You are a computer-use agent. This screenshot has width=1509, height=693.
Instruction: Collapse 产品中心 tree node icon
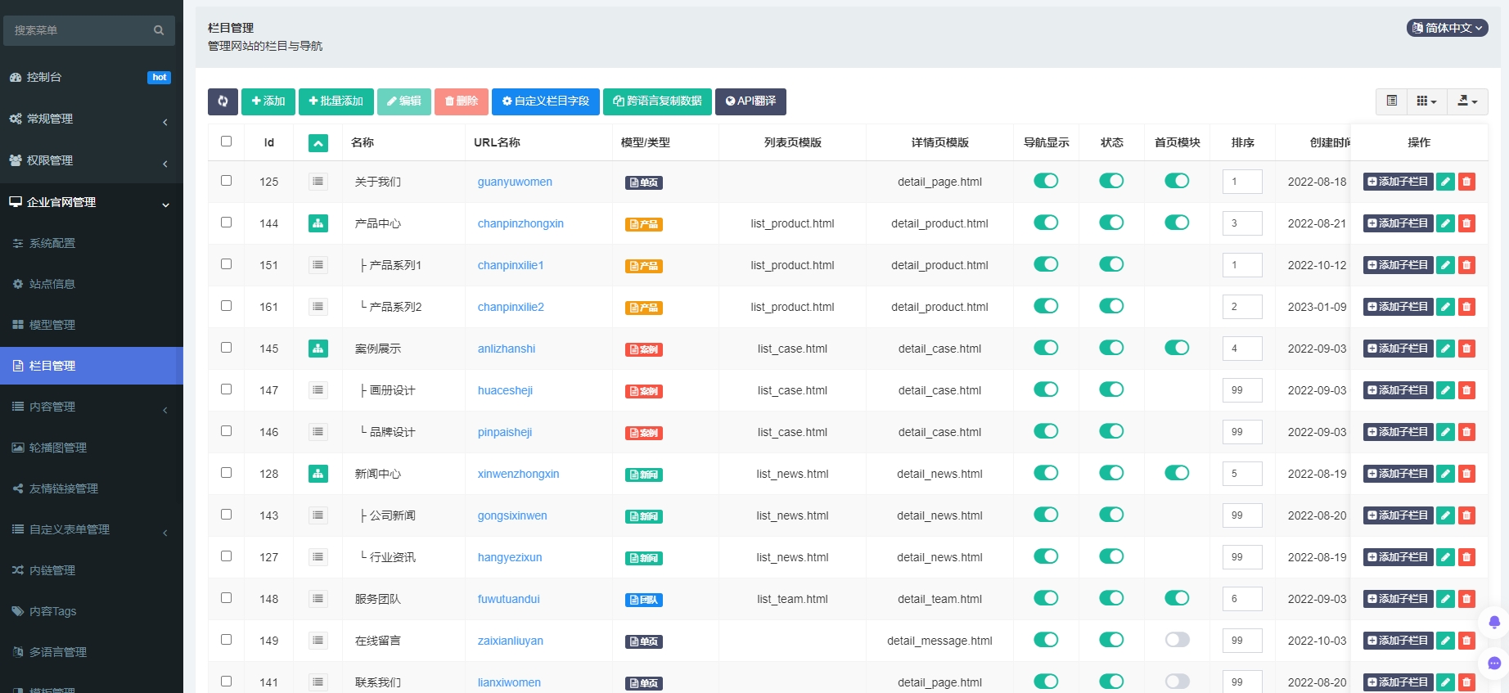(318, 223)
